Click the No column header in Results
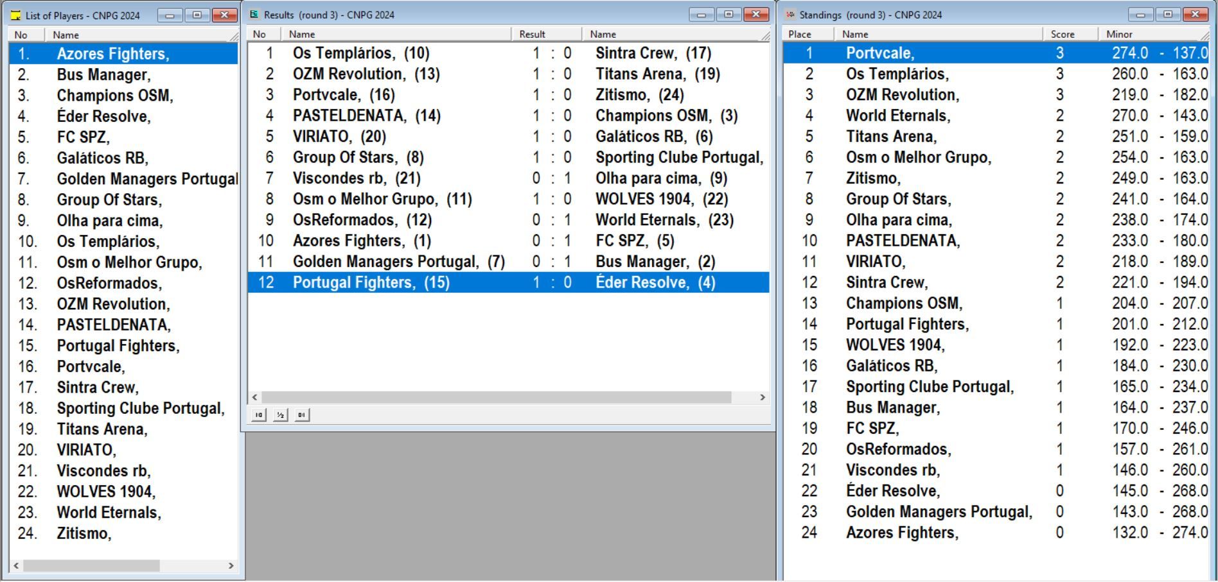The image size is (1218, 582). pos(264,34)
